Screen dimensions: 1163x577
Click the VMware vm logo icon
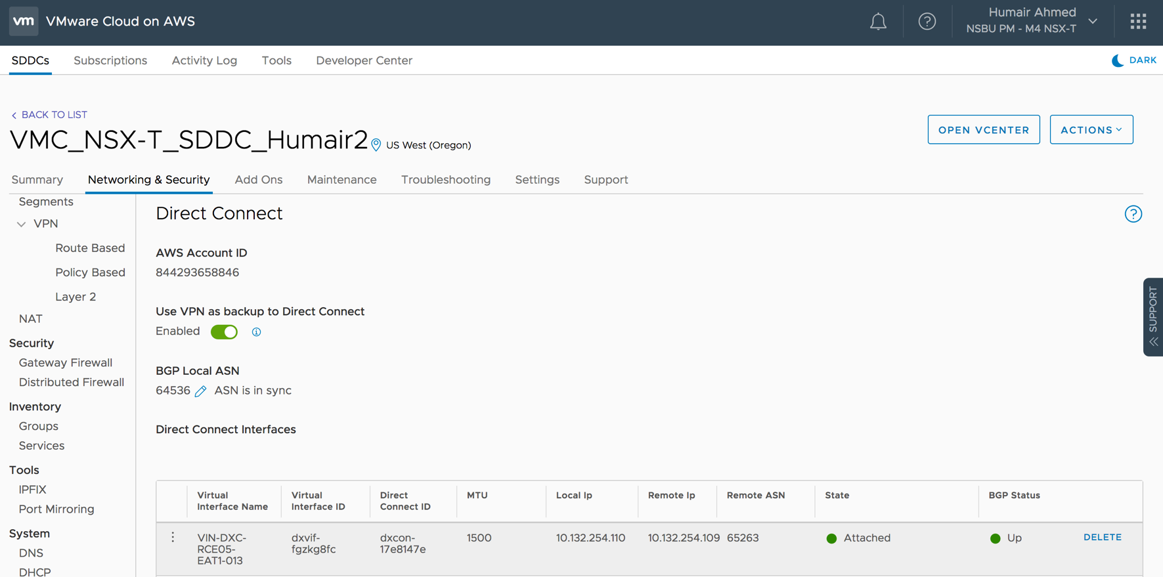pyautogui.click(x=24, y=21)
